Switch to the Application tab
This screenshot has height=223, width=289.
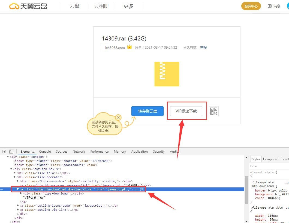pyautogui.click(x=139, y=152)
